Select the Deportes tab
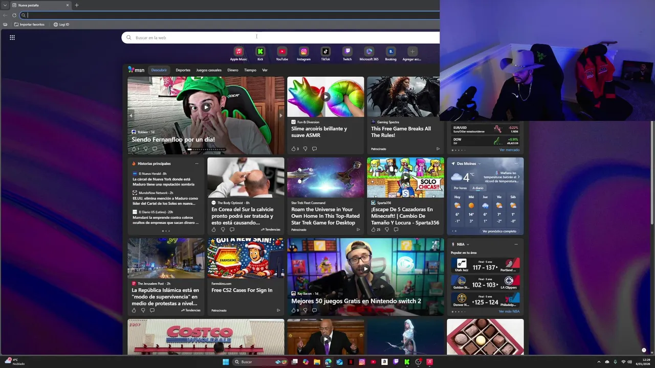The image size is (655, 368). click(x=183, y=70)
